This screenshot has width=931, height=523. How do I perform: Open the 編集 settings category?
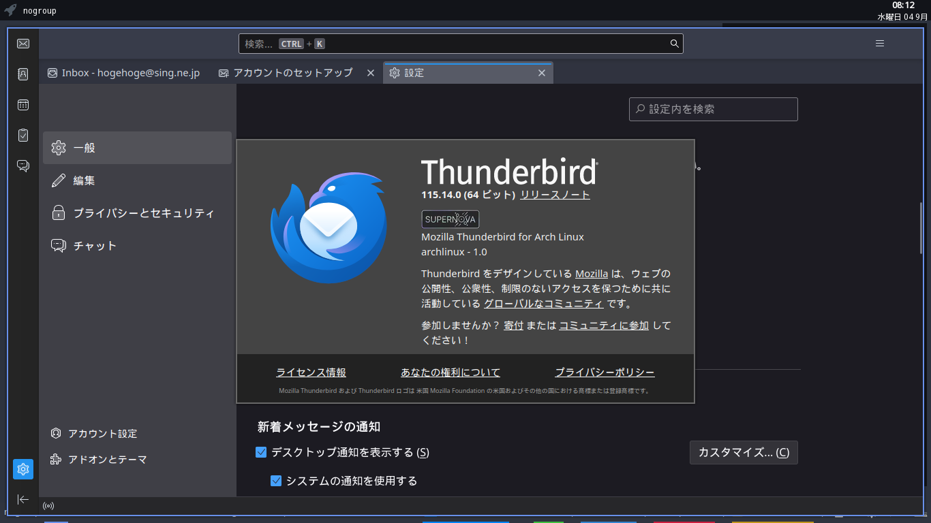click(137, 180)
